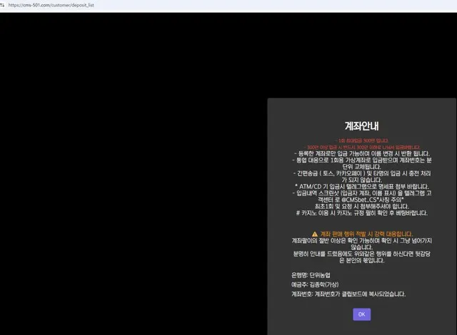Click the 통협 대응으로 1회용 가상계좌 line
The image size is (457, 335).
pyautogui.click(x=362, y=160)
